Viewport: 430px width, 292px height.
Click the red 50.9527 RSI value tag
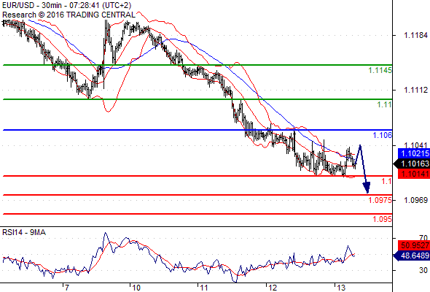pyautogui.click(x=414, y=245)
